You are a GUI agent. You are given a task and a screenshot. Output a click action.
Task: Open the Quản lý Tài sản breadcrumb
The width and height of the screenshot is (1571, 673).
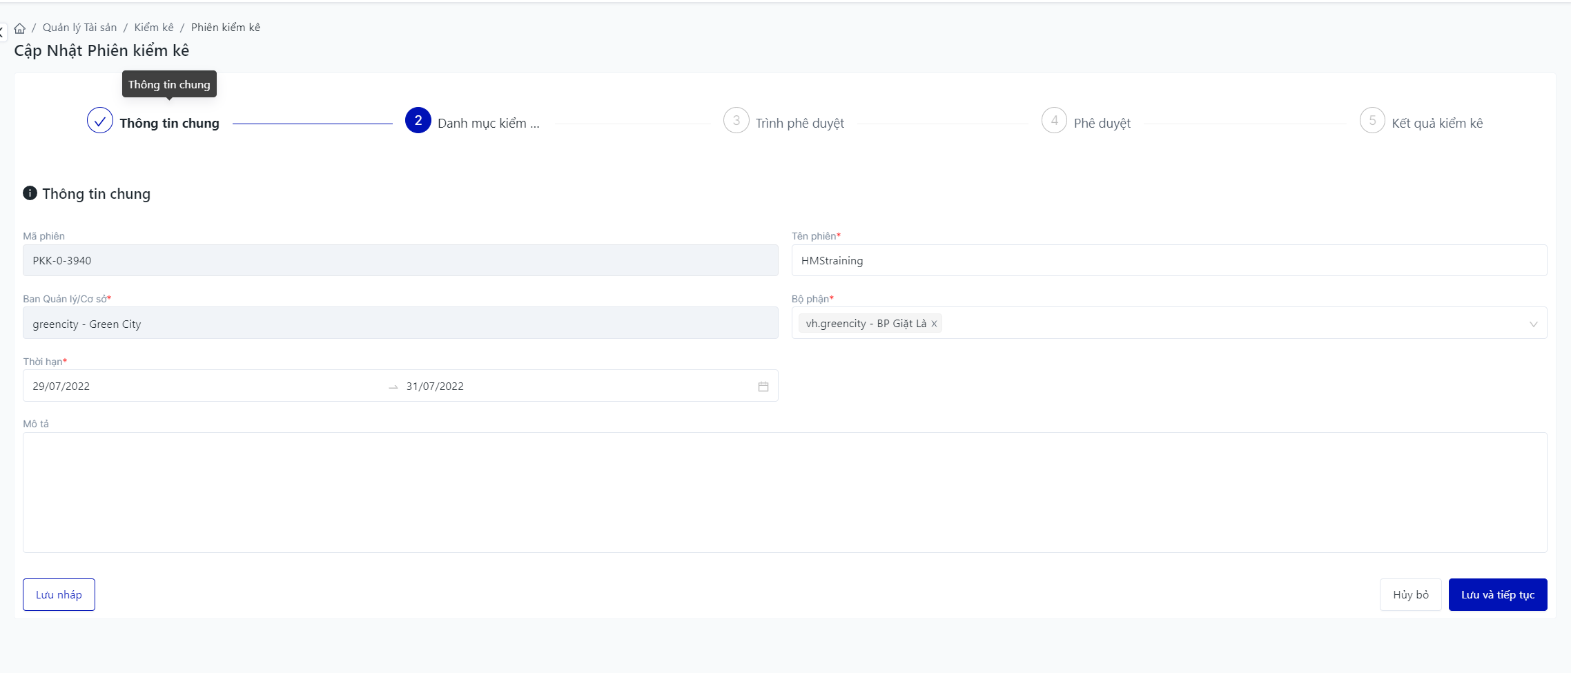click(79, 28)
